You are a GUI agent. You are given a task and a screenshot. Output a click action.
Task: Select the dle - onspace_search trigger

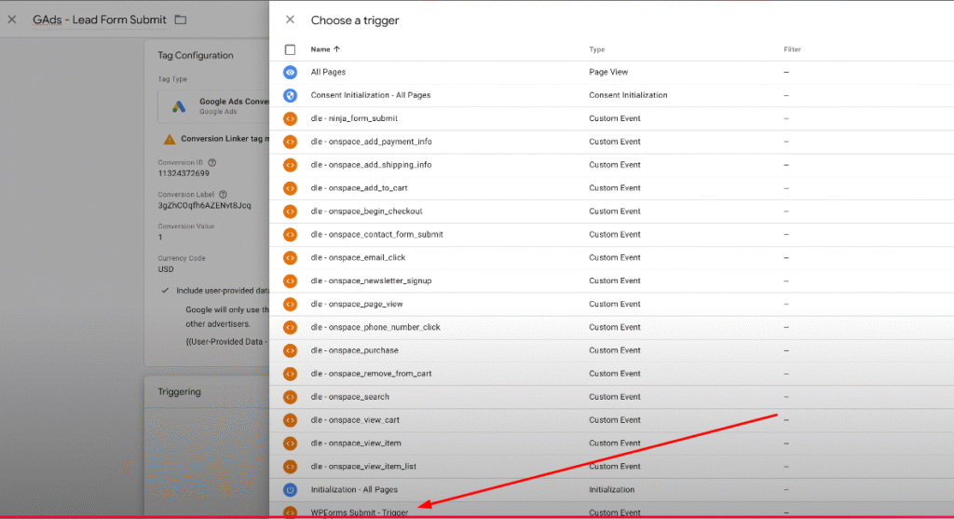[350, 397]
